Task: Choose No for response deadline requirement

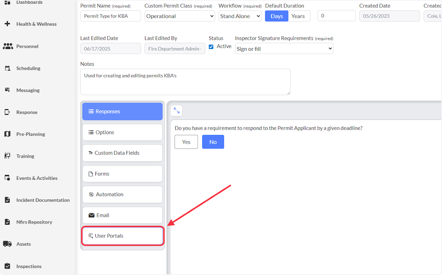Action: pyautogui.click(x=213, y=142)
